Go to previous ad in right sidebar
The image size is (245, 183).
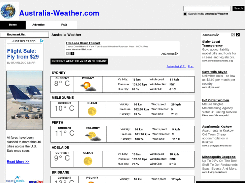click(x=233, y=35)
